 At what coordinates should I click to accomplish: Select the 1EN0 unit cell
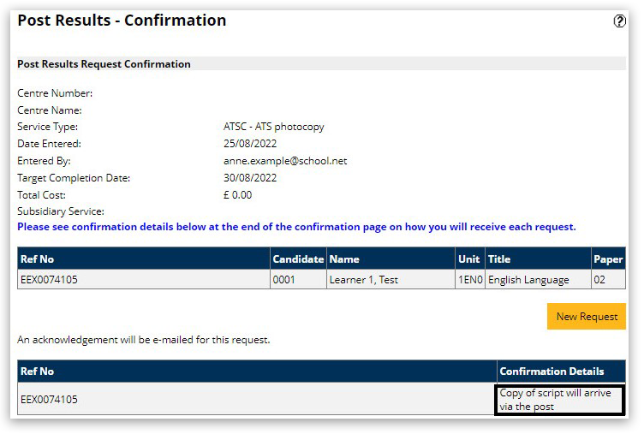coord(469,280)
